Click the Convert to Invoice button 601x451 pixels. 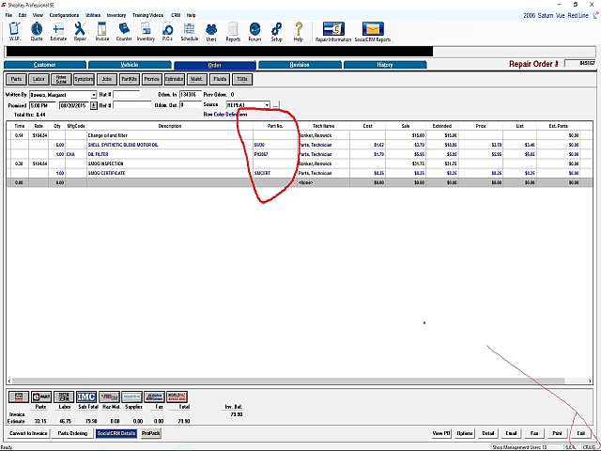(28, 433)
